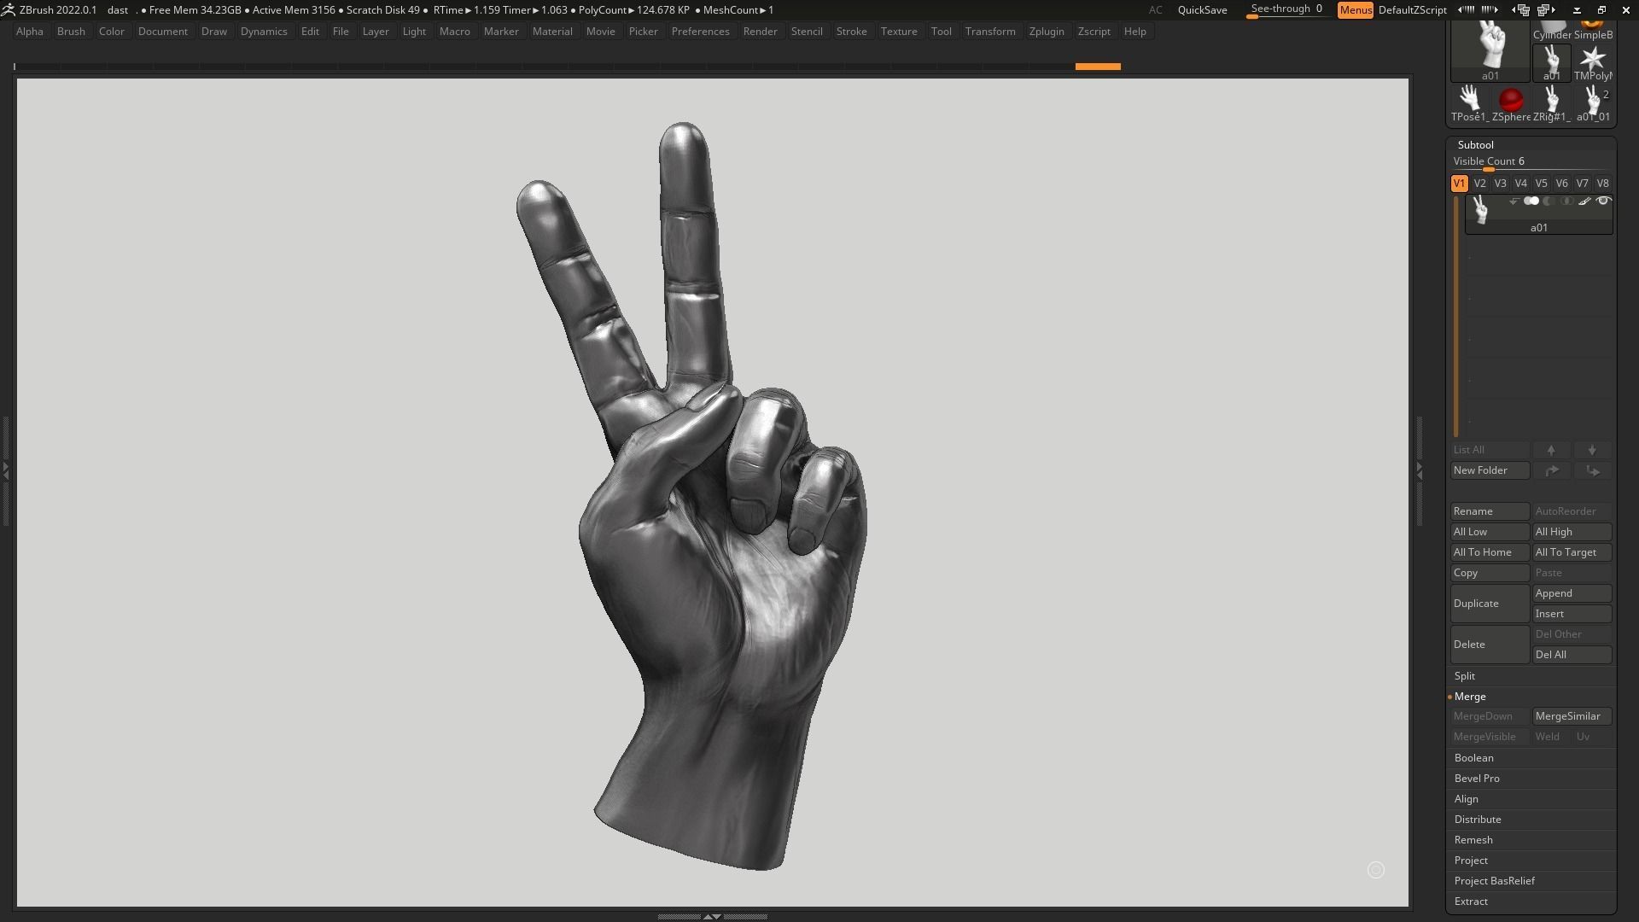Move subtool up with the up arrow
Viewport: 1639px width, 922px height.
point(1551,450)
